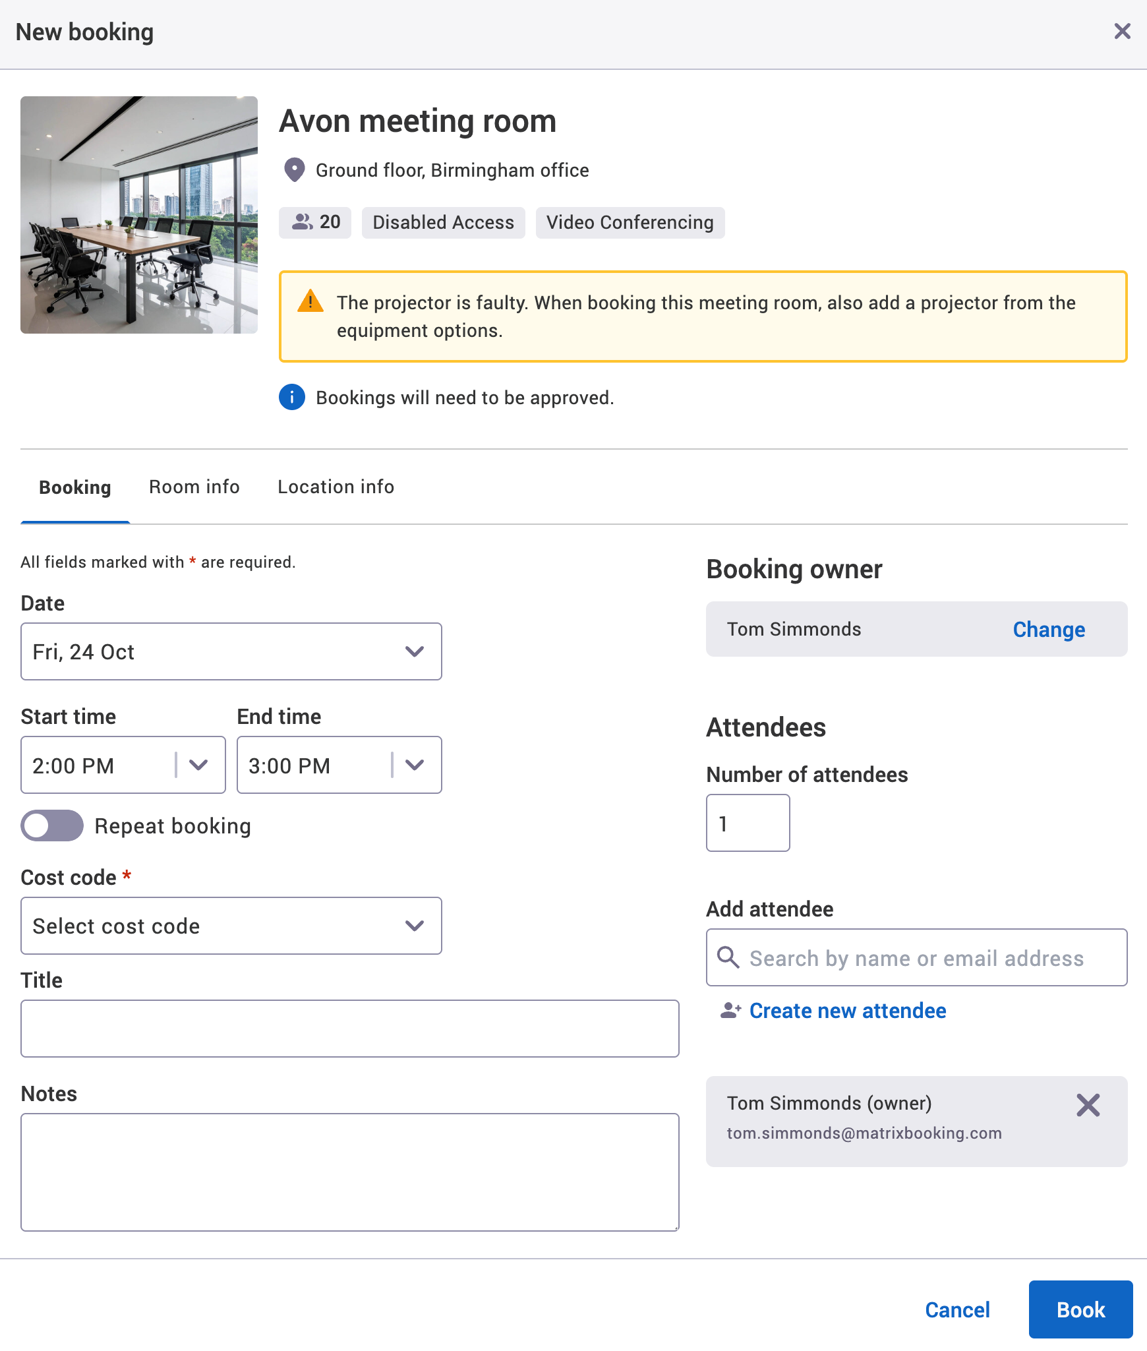Screen dimensions: 1147x1351
Task: Click the Book button
Action: pos(1080,1309)
